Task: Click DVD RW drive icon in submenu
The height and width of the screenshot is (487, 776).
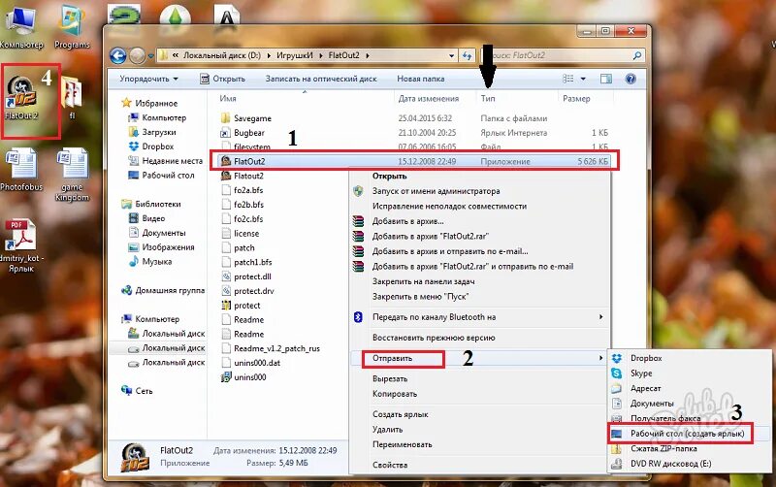Action: [617, 464]
